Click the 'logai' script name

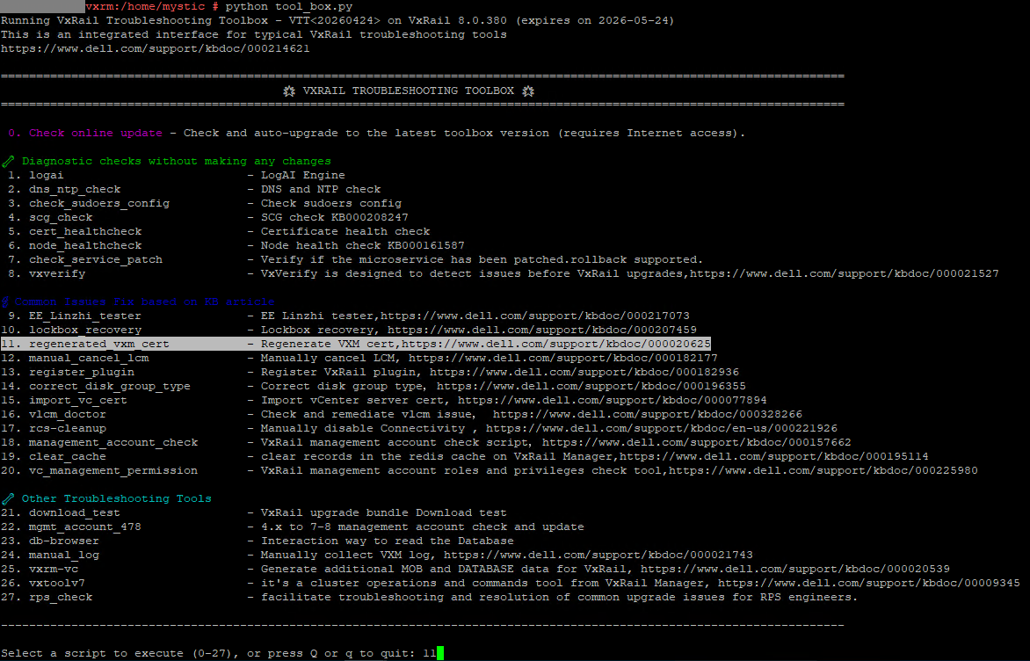click(x=46, y=175)
